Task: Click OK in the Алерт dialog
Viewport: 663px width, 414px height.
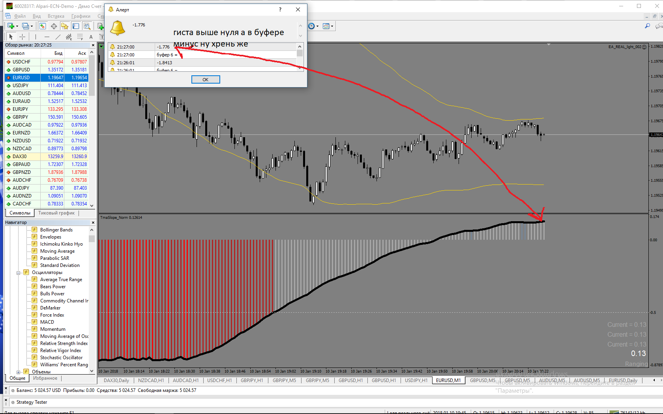Action: (x=206, y=80)
